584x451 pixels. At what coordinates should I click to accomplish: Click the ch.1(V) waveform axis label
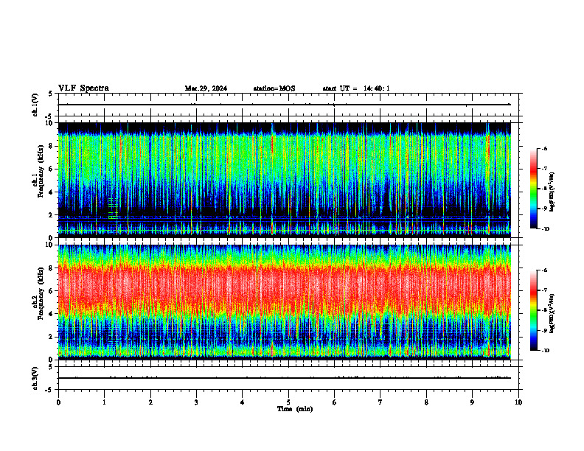point(35,105)
